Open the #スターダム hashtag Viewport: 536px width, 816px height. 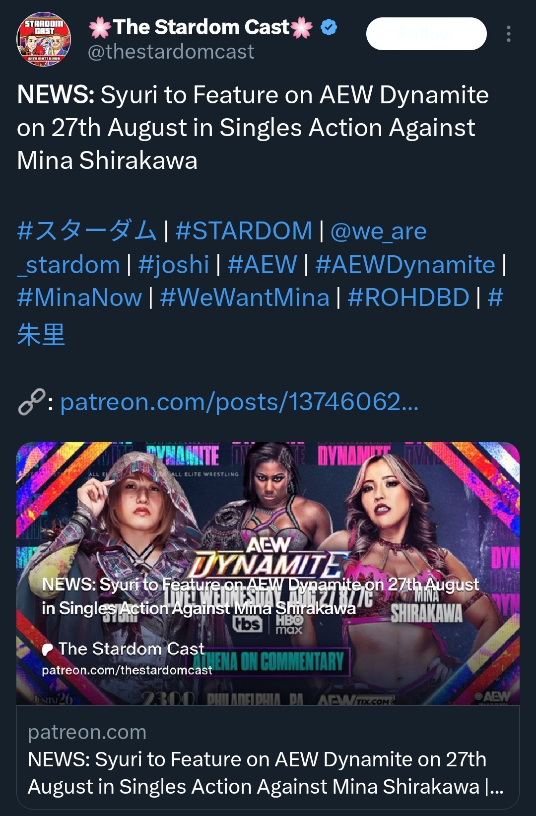click(87, 231)
